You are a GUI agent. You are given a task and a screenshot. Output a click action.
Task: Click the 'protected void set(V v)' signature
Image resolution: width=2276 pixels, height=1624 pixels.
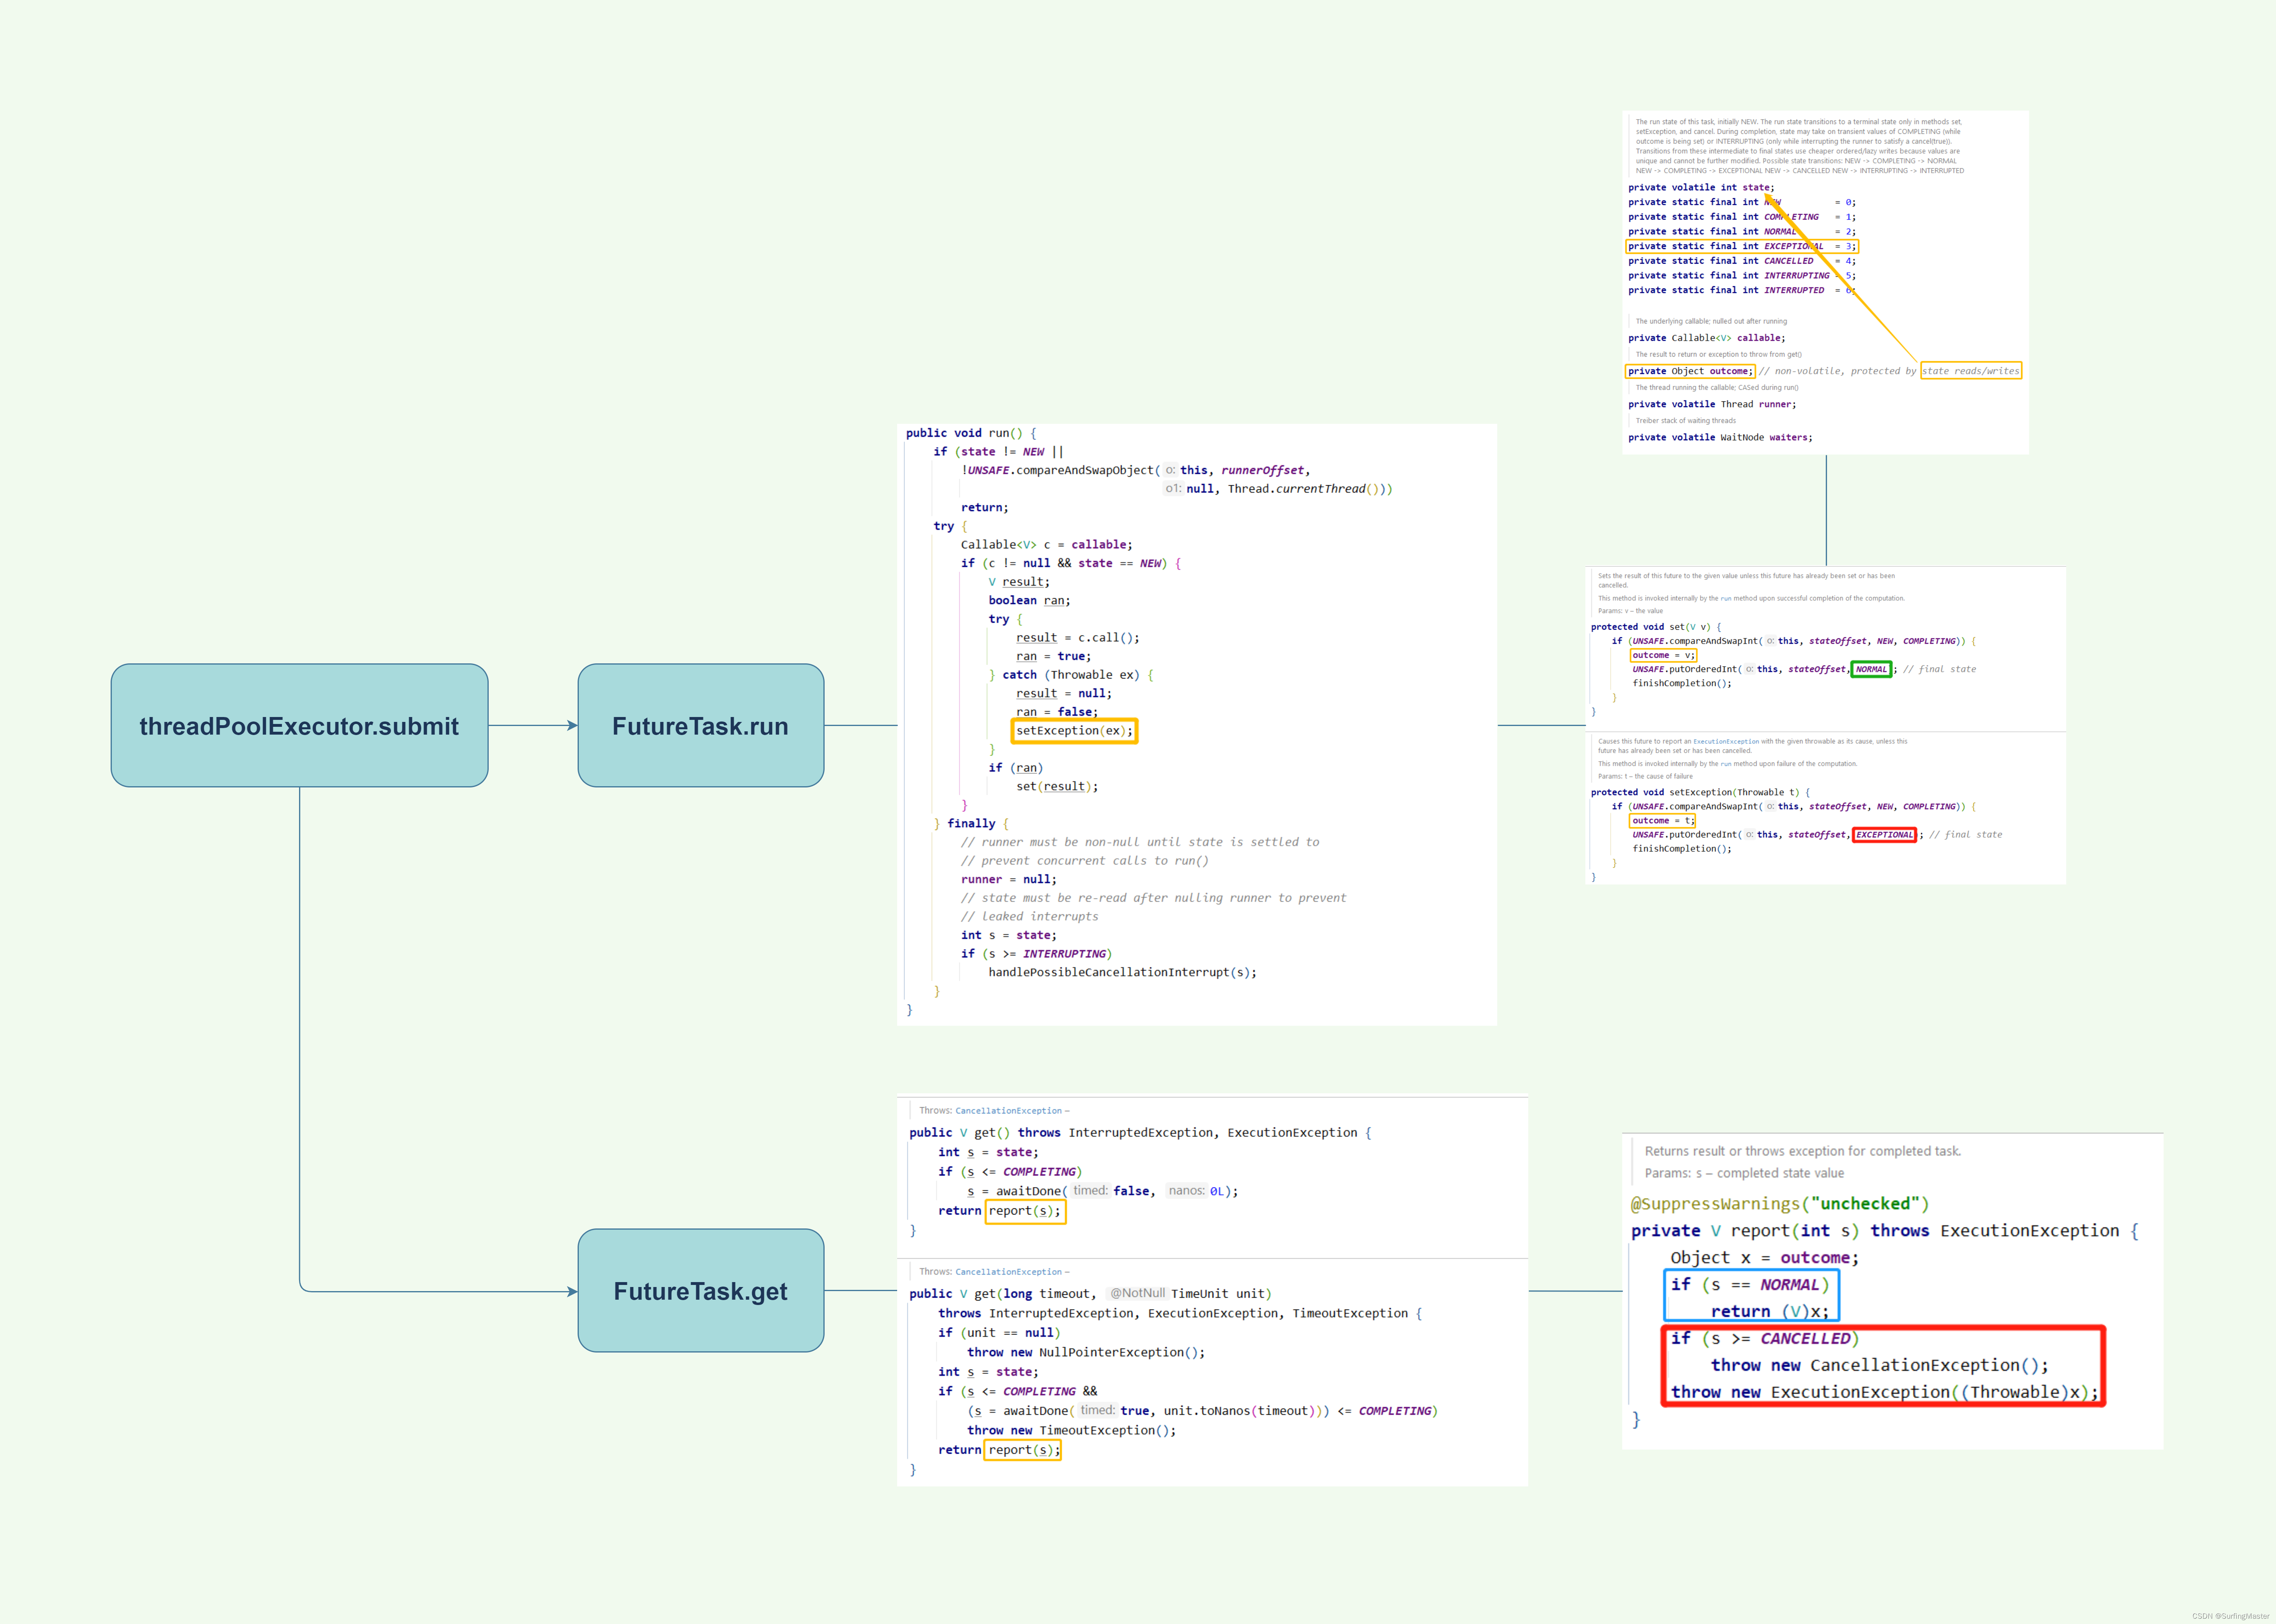pyautogui.click(x=1656, y=627)
